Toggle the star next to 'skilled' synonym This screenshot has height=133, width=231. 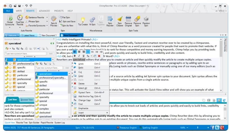pyautogui.click(x=10, y=72)
